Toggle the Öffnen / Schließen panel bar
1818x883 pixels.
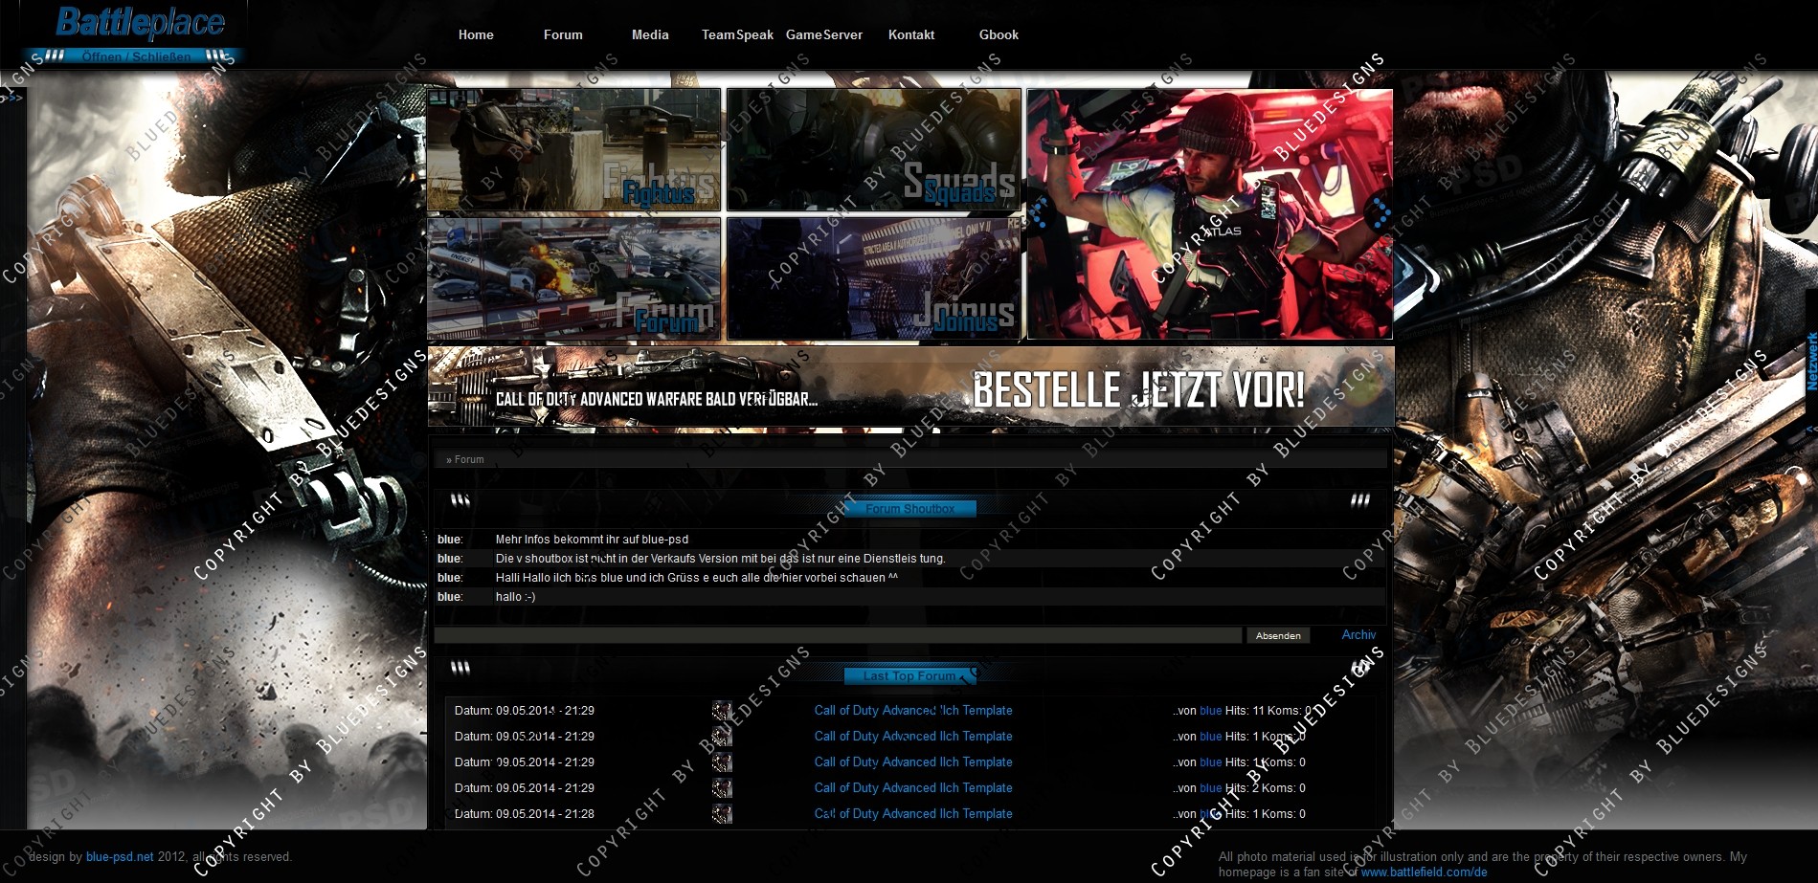(136, 56)
